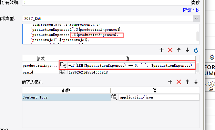This screenshot has height=130, width=215.
Task: Move request header row up
Action: pos(187,82)
